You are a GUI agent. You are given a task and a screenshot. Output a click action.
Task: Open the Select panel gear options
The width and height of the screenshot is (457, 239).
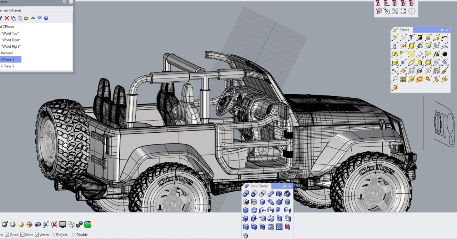(442, 30)
